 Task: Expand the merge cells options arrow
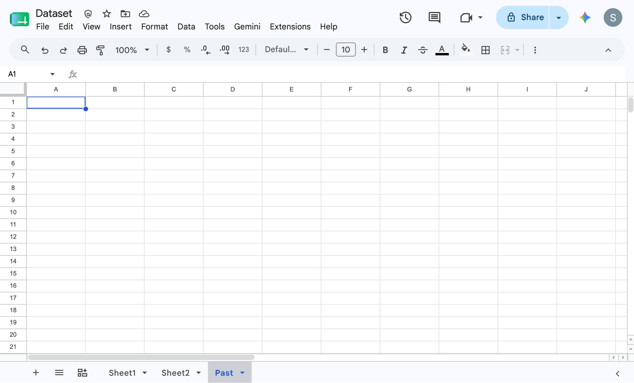point(517,50)
